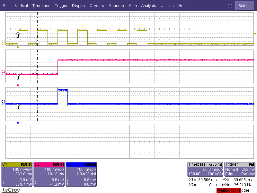Open the Cursors menu

click(97, 6)
